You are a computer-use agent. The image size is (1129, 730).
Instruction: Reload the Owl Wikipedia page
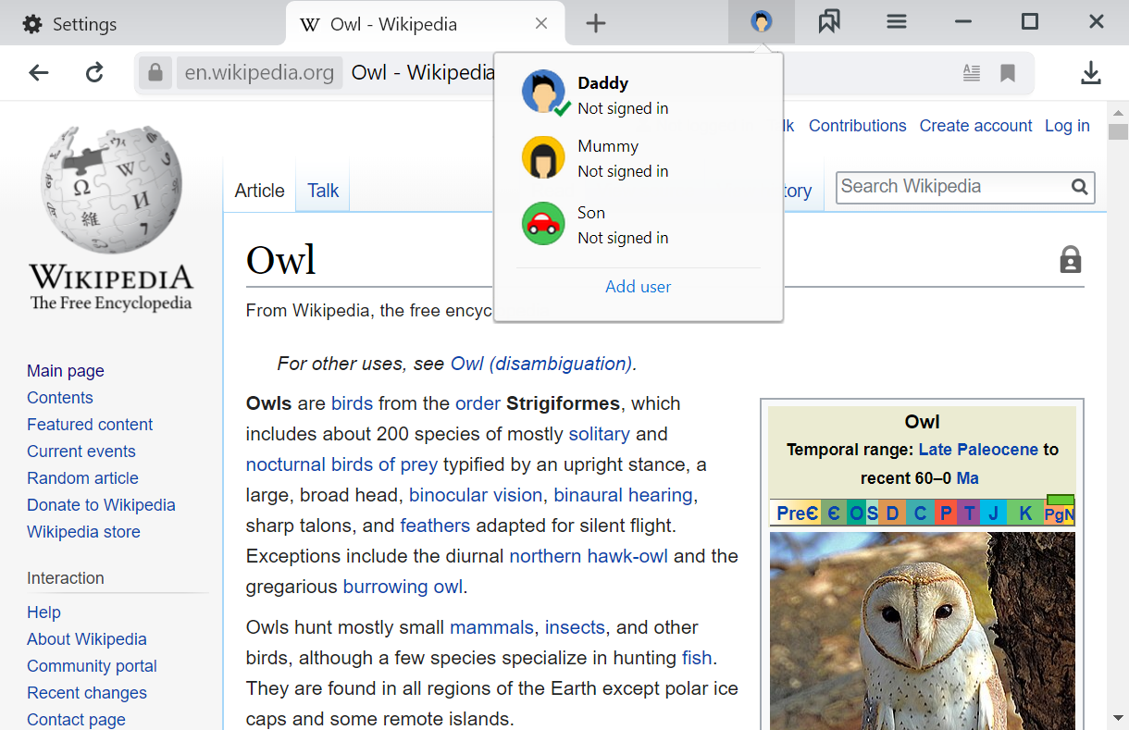point(94,73)
